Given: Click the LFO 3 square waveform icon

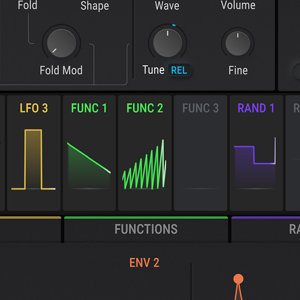Looking at the screenshot, I should click(33, 160).
